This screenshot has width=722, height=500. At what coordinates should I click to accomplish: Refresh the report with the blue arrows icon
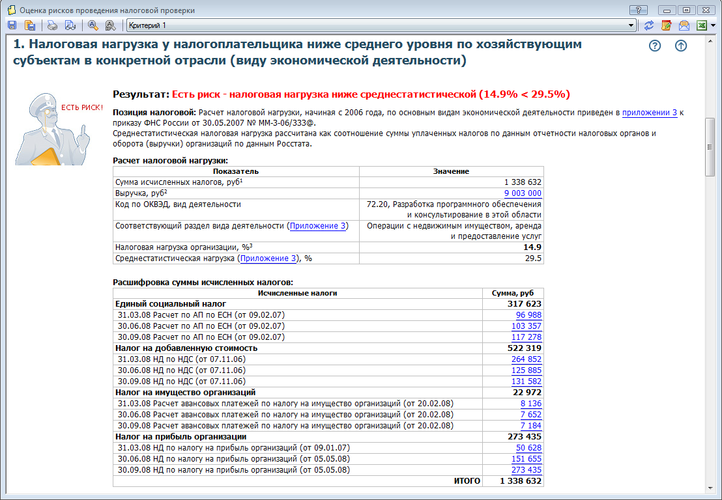tap(649, 25)
